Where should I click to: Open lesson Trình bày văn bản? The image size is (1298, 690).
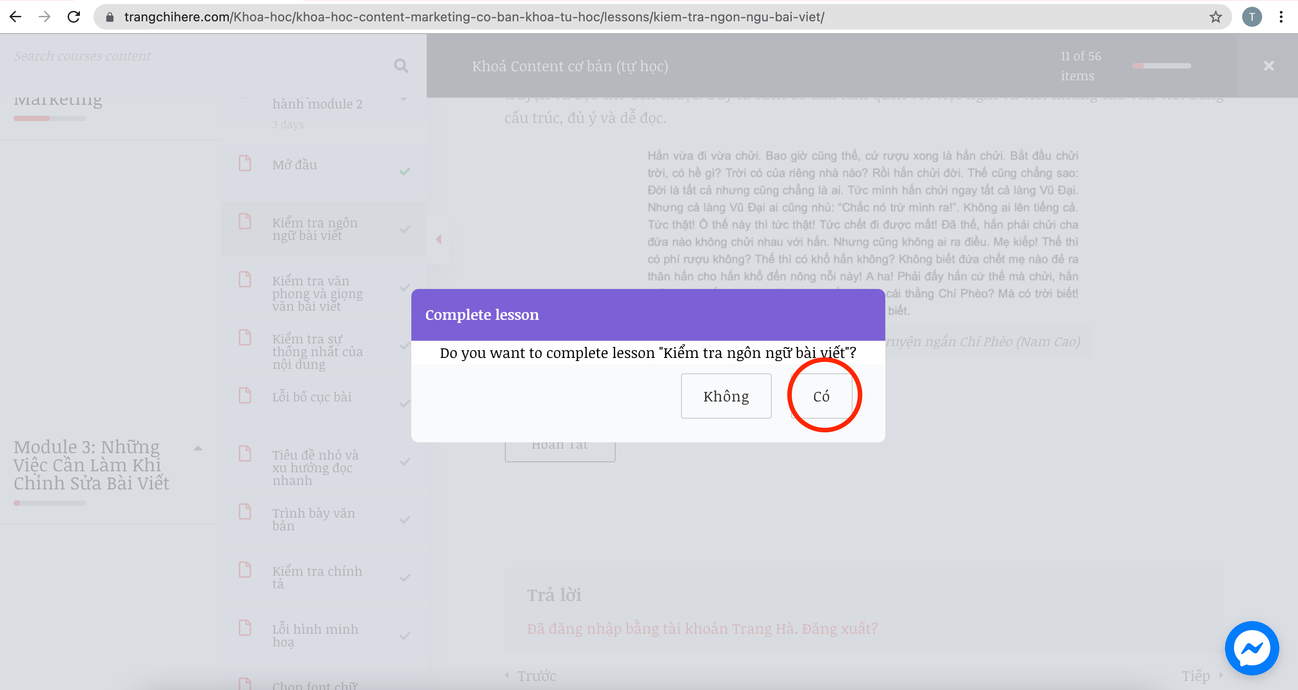(x=313, y=519)
